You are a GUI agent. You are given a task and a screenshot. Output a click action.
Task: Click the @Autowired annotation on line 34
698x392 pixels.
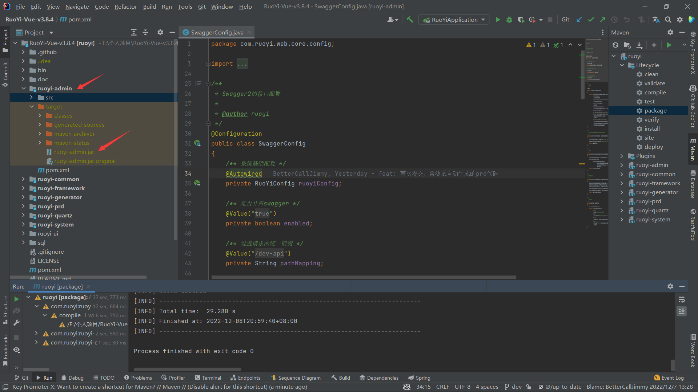point(244,174)
